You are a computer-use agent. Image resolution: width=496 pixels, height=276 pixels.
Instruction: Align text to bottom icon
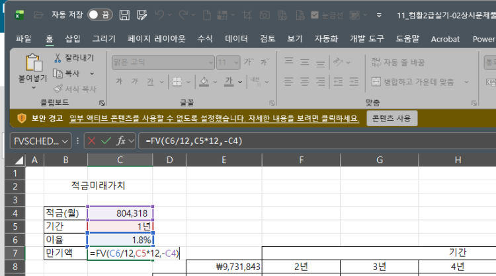321,64
